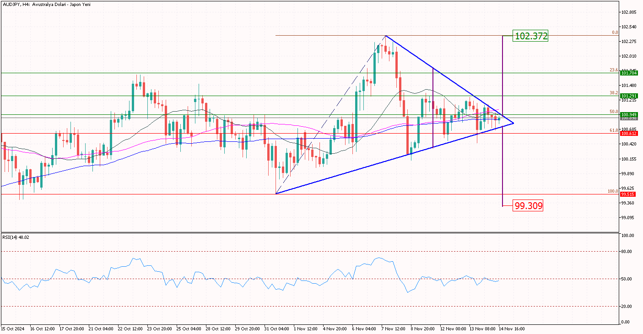Click the red 99.515 price tag

point(628,194)
